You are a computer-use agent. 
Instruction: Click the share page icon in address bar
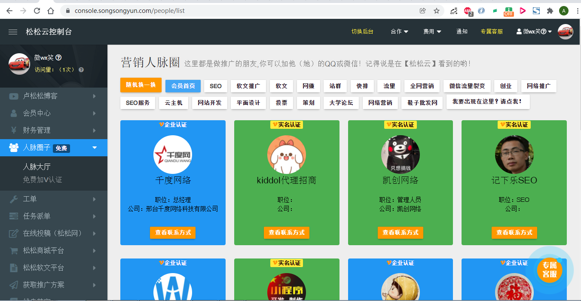pyautogui.click(x=423, y=11)
